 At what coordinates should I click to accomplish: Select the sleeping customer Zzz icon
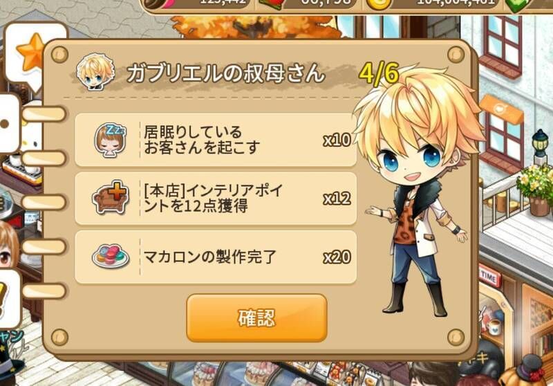click(x=110, y=140)
